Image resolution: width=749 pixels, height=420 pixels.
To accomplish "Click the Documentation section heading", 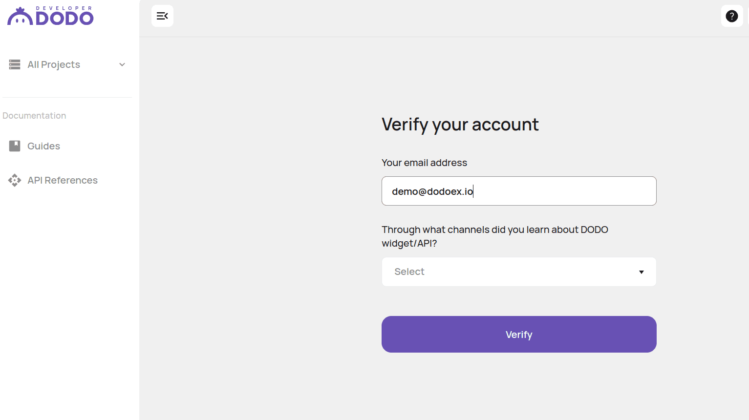I will (x=34, y=116).
